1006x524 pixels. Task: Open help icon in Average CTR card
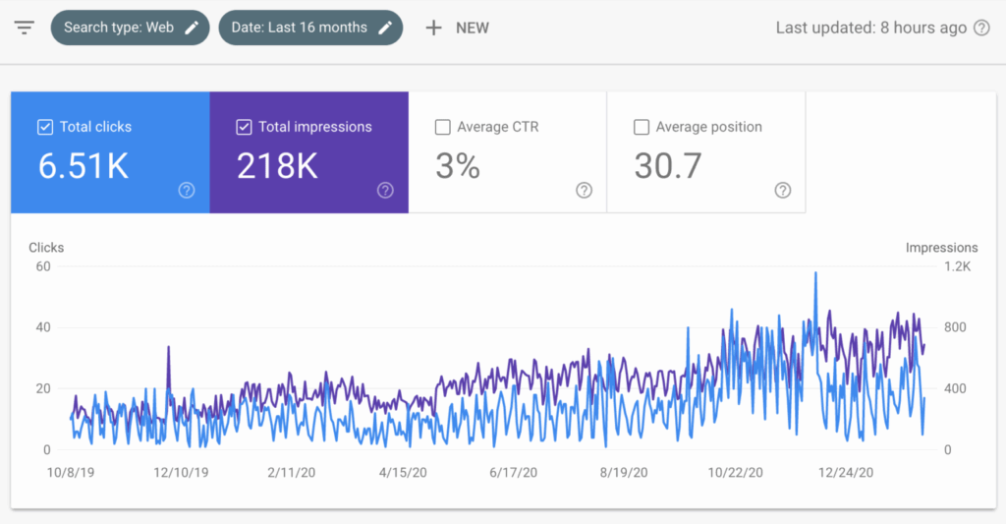point(584,190)
